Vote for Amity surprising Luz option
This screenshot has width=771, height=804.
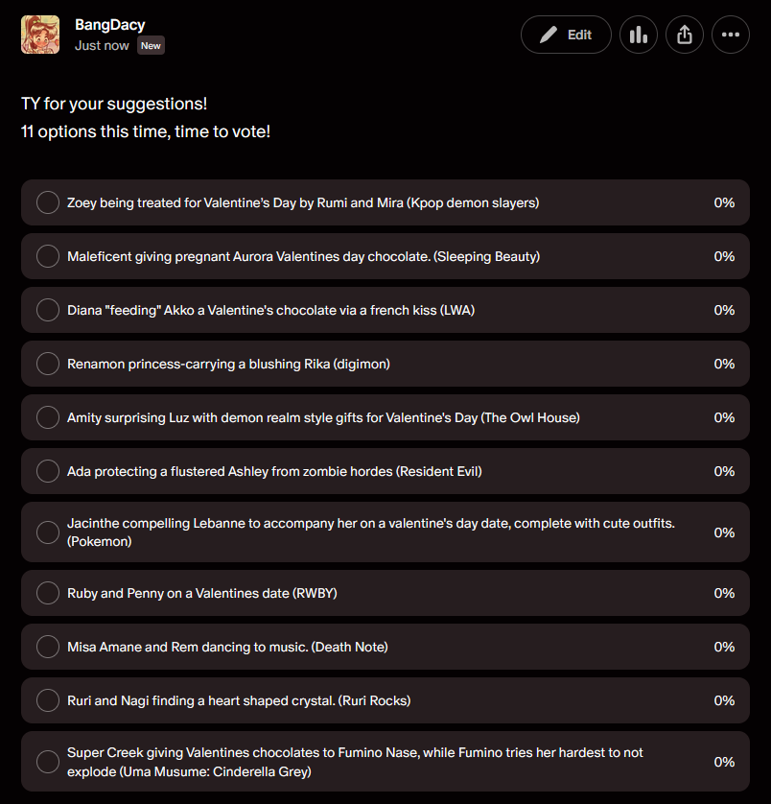tap(48, 417)
